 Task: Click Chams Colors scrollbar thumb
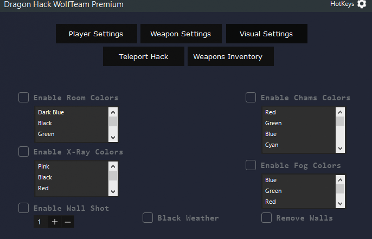pos(340,121)
